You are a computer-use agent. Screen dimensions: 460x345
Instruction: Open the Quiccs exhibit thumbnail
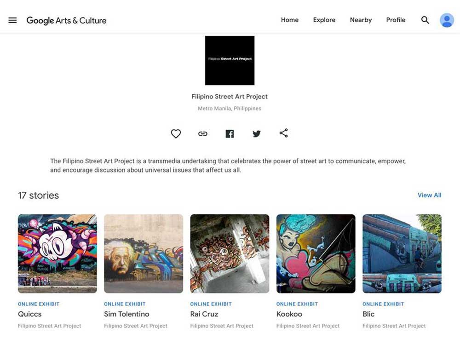(57, 253)
